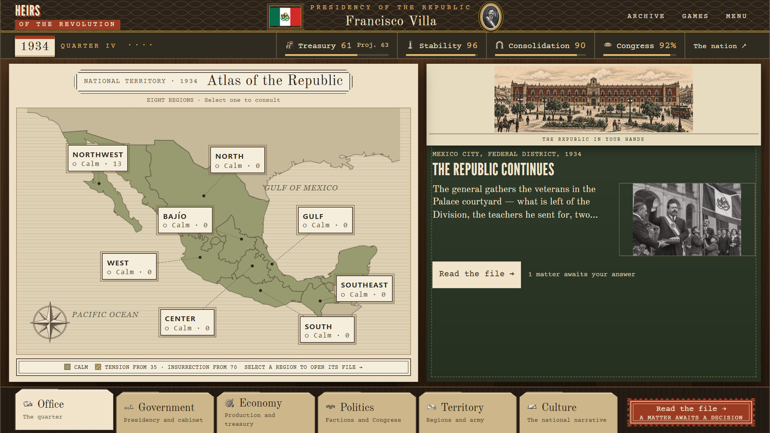Select the Northwest region label

tap(97, 159)
